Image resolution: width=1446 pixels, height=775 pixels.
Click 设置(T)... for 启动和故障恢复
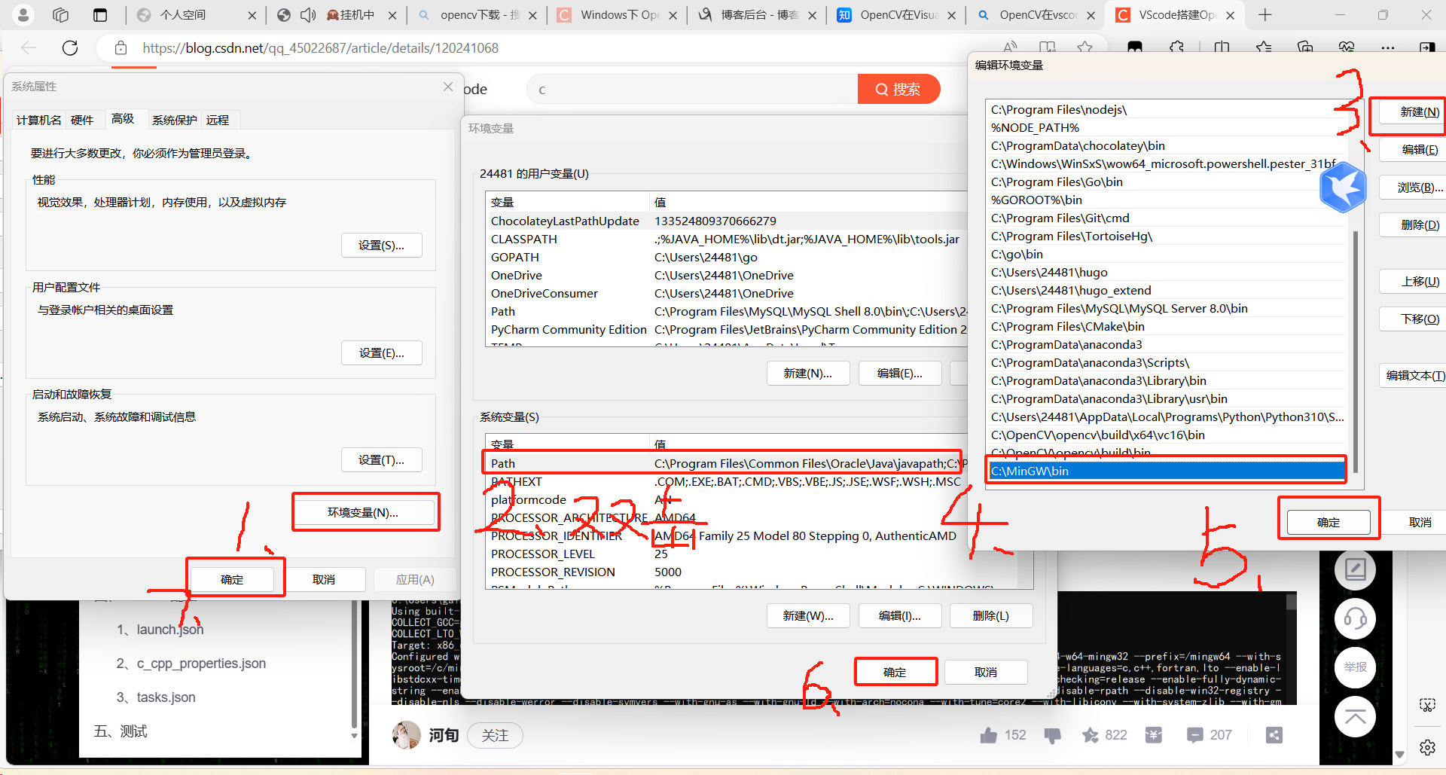click(381, 459)
